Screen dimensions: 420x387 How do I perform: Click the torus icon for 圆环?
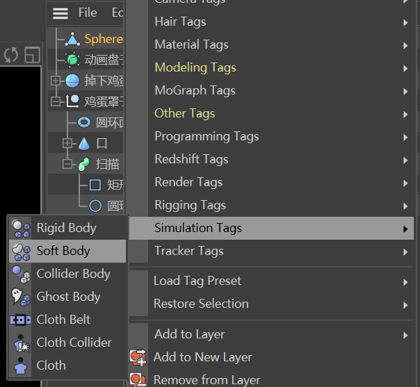pyautogui.click(x=84, y=122)
